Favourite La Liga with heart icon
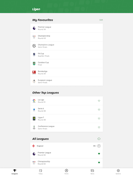 [x=99, y=101]
